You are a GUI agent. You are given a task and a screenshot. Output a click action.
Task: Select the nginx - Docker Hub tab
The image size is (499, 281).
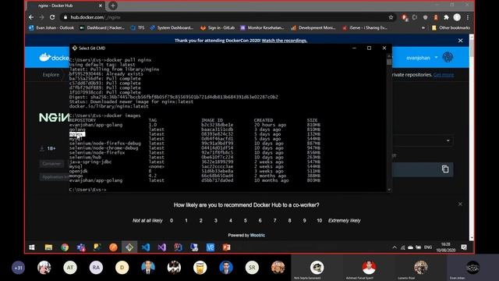66,5
